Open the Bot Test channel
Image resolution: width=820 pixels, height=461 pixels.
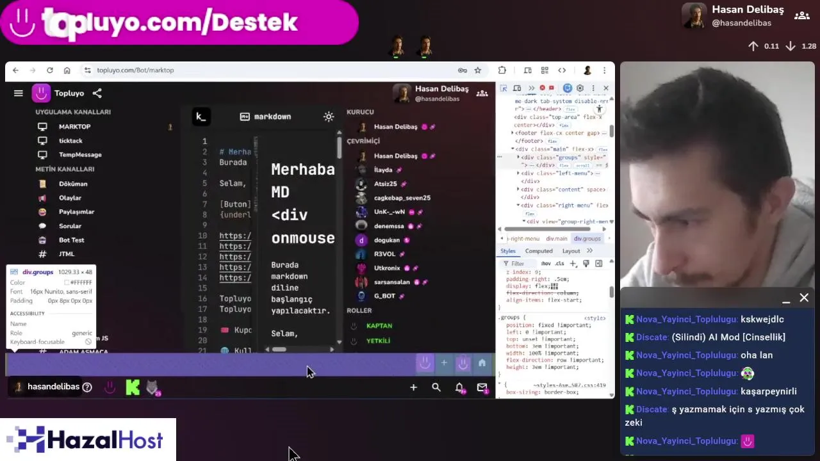[x=71, y=240]
